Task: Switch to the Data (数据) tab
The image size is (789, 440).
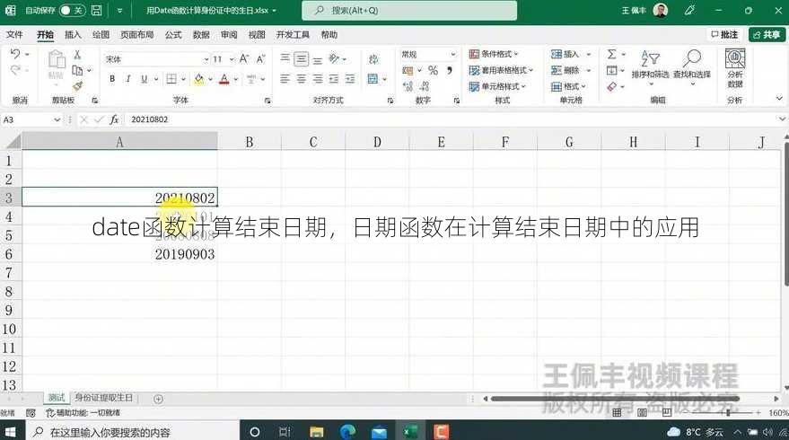Action: [x=201, y=35]
